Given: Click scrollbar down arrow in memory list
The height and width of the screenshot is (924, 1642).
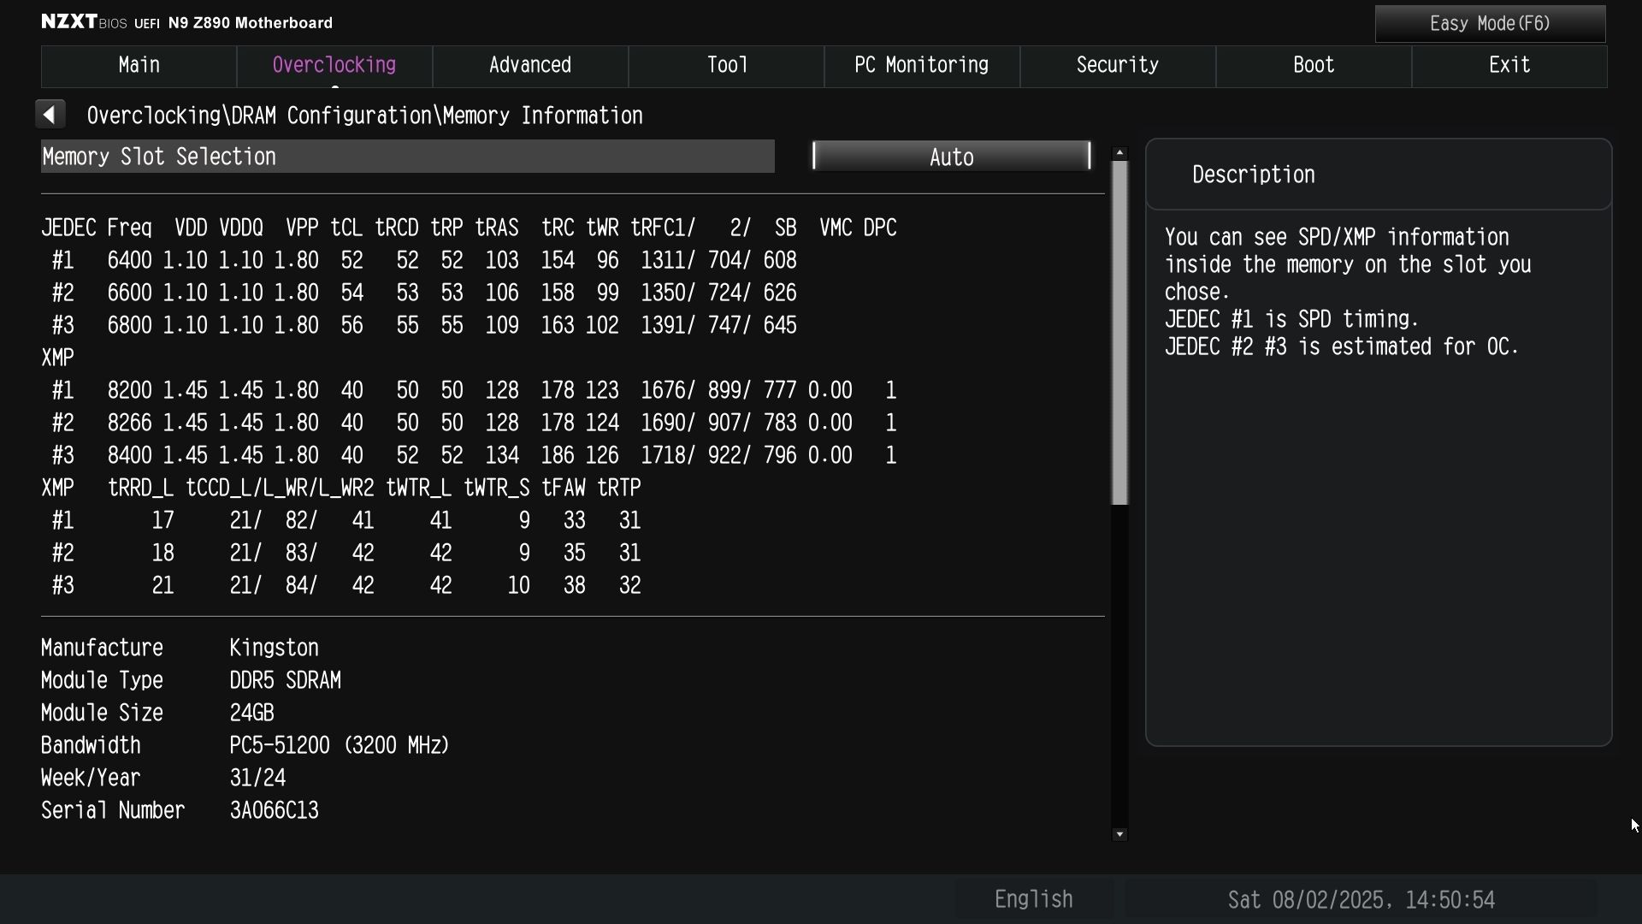Looking at the screenshot, I should pyautogui.click(x=1119, y=834).
